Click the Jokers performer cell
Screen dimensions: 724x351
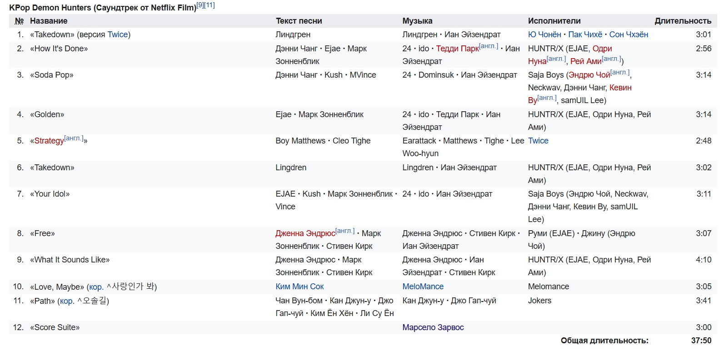click(x=539, y=301)
